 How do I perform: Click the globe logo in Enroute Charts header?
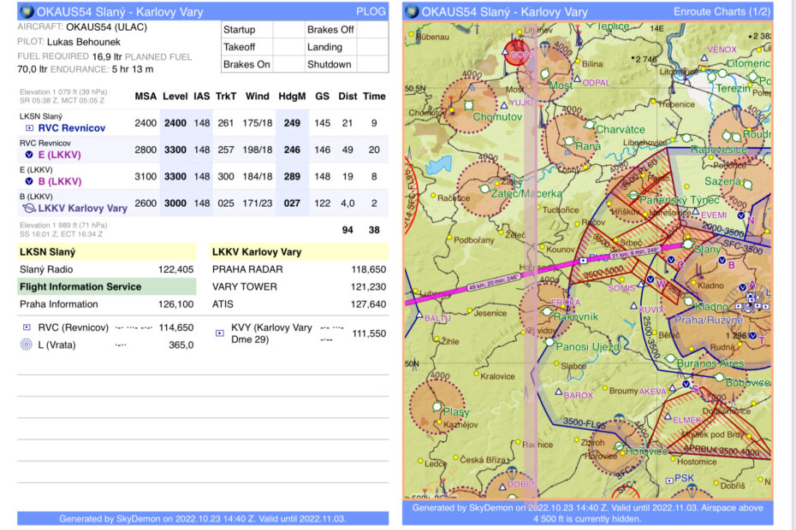click(x=412, y=12)
